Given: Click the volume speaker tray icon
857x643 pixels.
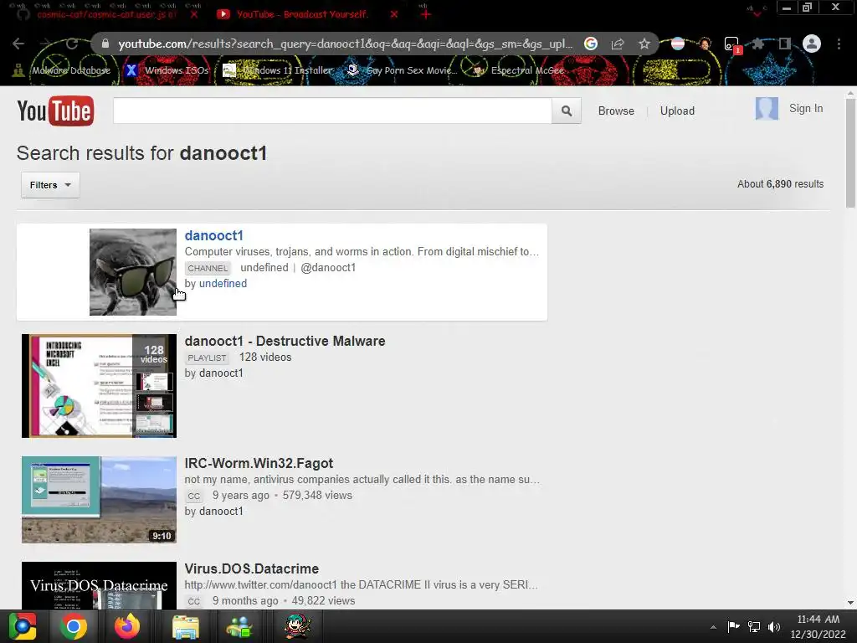Looking at the screenshot, I should (x=774, y=626).
